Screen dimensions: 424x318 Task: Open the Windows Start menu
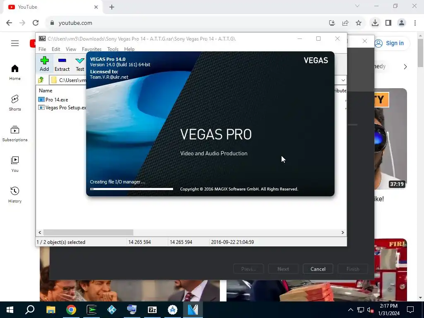pyautogui.click(x=10, y=310)
